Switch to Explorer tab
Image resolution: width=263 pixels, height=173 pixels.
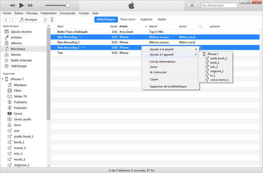click(x=146, y=19)
